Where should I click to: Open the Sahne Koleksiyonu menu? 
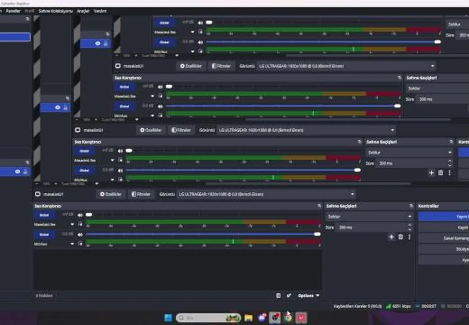pyautogui.click(x=55, y=11)
